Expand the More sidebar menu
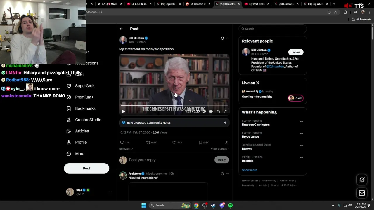Screen dimensions: 374x210 [x=75, y=154]
